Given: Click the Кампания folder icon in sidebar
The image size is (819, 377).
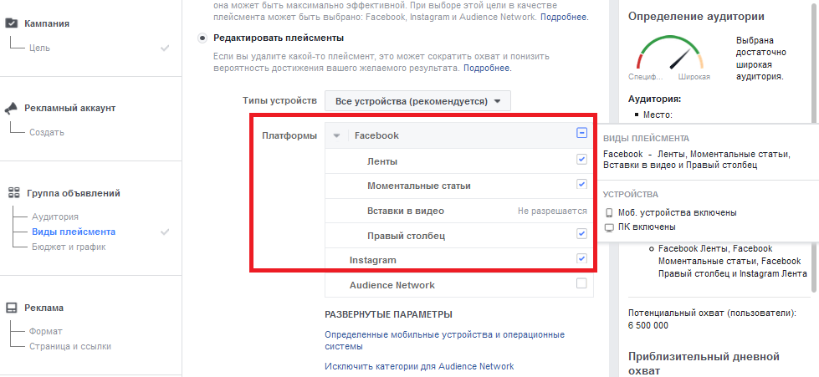Looking at the screenshot, I should click(x=11, y=23).
